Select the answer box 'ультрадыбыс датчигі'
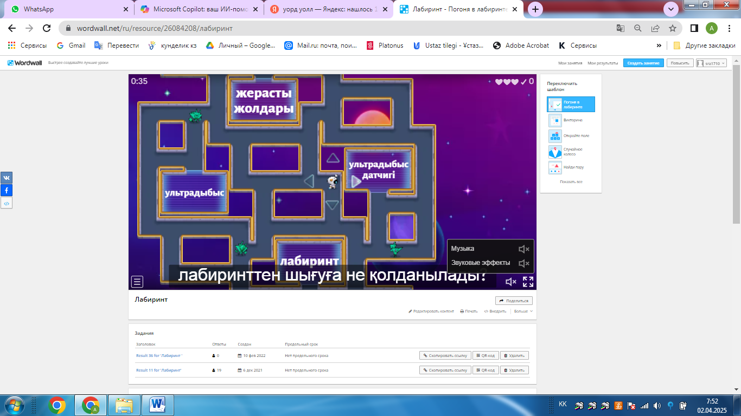Viewport: 741px width, 416px height. [x=379, y=170]
